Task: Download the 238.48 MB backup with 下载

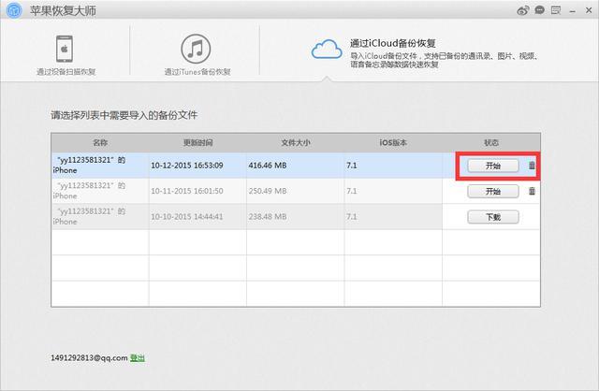Action: (x=493, y=217)
